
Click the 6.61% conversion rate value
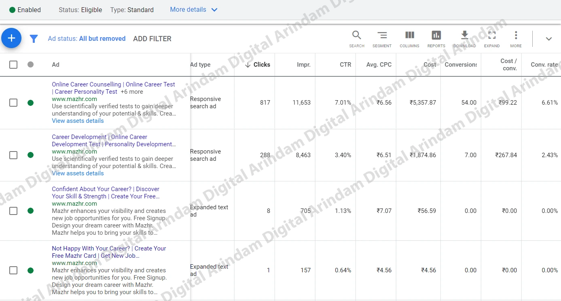click(x=550, y=103)
